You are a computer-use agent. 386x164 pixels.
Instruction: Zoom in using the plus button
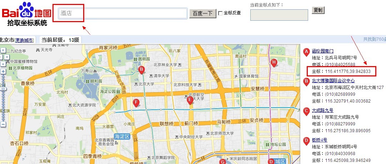click(3, 71)
